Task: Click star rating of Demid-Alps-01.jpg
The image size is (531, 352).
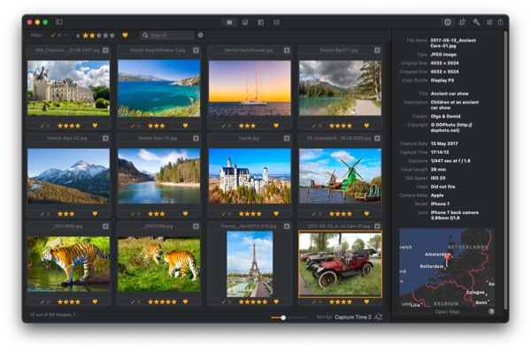Action: pos(157,213)
